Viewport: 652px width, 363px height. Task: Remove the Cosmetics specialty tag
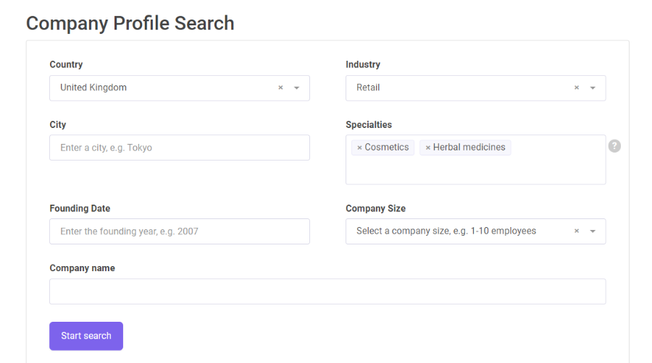[x=359, y=148]
